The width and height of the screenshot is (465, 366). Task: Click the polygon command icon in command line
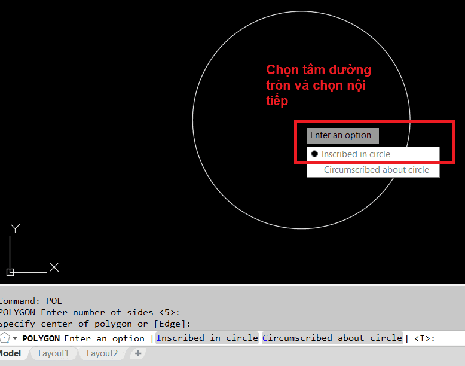(x=5, y=338)
